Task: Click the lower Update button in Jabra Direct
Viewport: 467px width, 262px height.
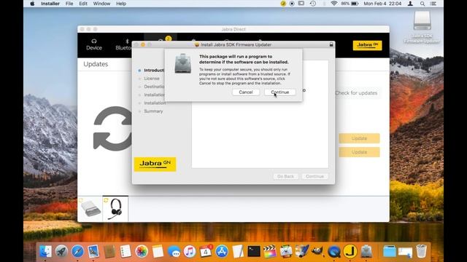Action: click(x=359, y=152)
